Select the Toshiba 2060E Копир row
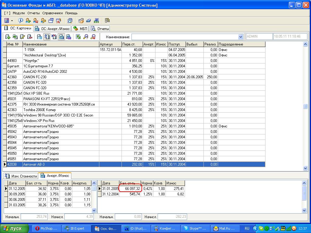 click(61, 110)
